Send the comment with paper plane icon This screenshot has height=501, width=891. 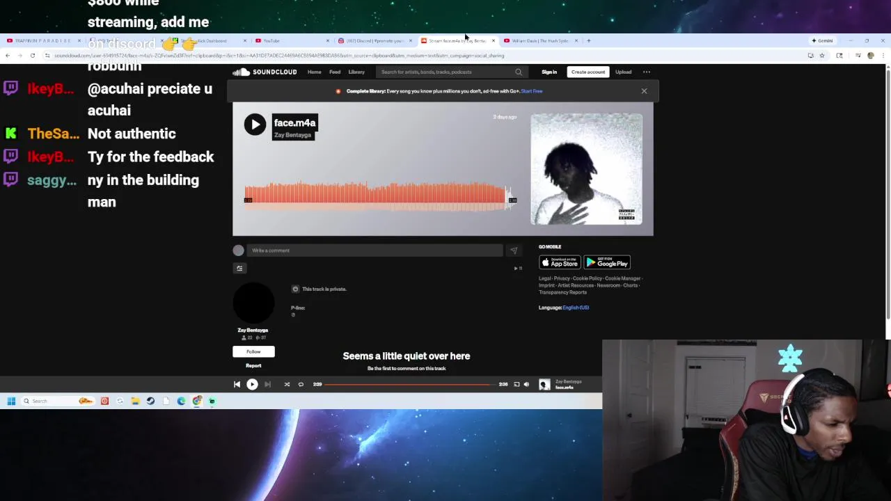[514, 250]
